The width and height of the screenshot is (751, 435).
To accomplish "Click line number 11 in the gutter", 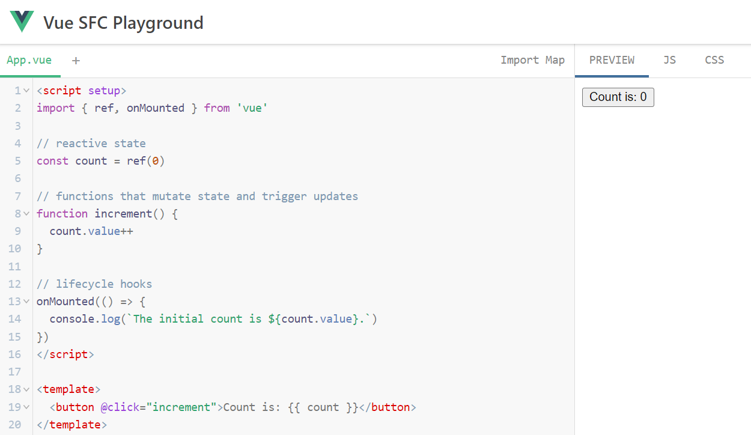I will tap(14, 266).
